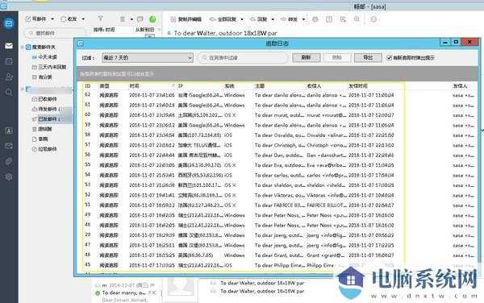Open the settings gear in left sidebar

[x=9, y=176]
